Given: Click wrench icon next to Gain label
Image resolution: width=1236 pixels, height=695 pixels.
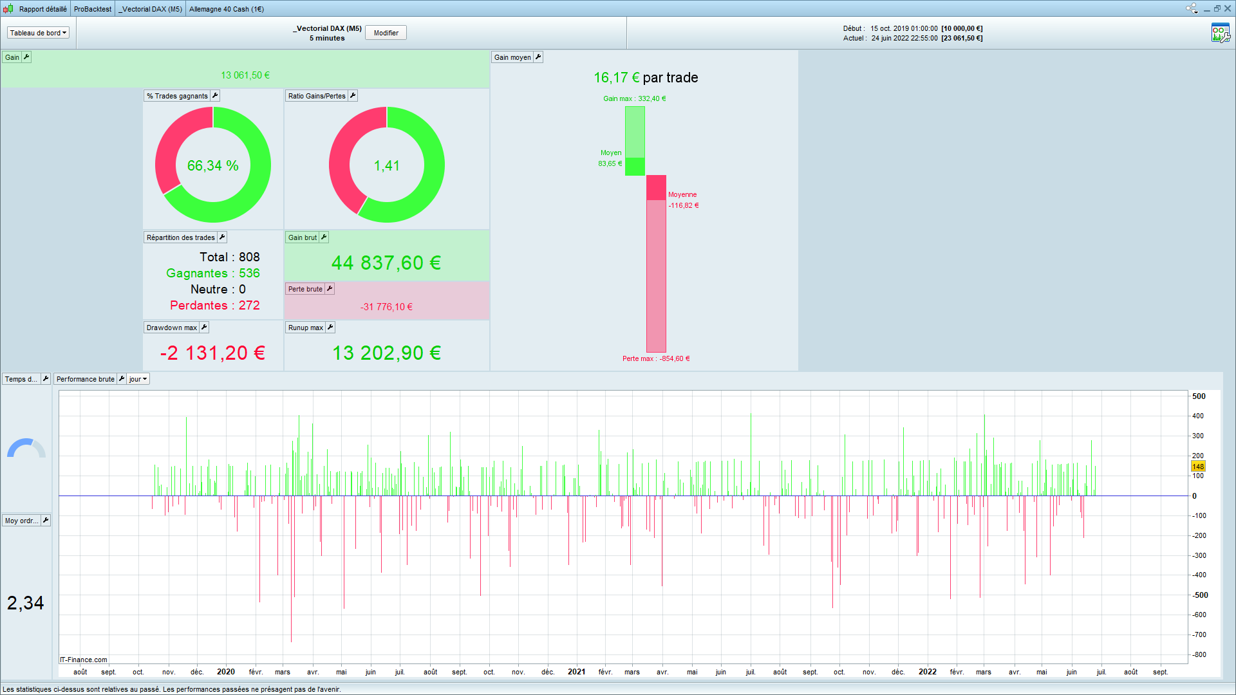Looking at the screenshot, I should click(x=26, y=57).
